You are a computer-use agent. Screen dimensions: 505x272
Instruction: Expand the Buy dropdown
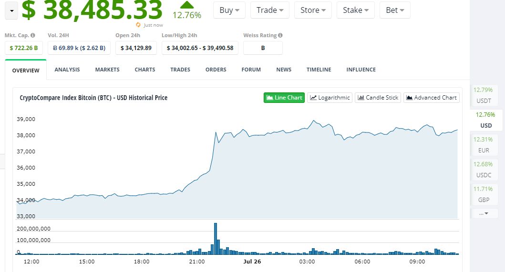click(229, 10)
